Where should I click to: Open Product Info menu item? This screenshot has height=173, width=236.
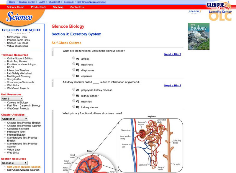click(x=39, y=7)
